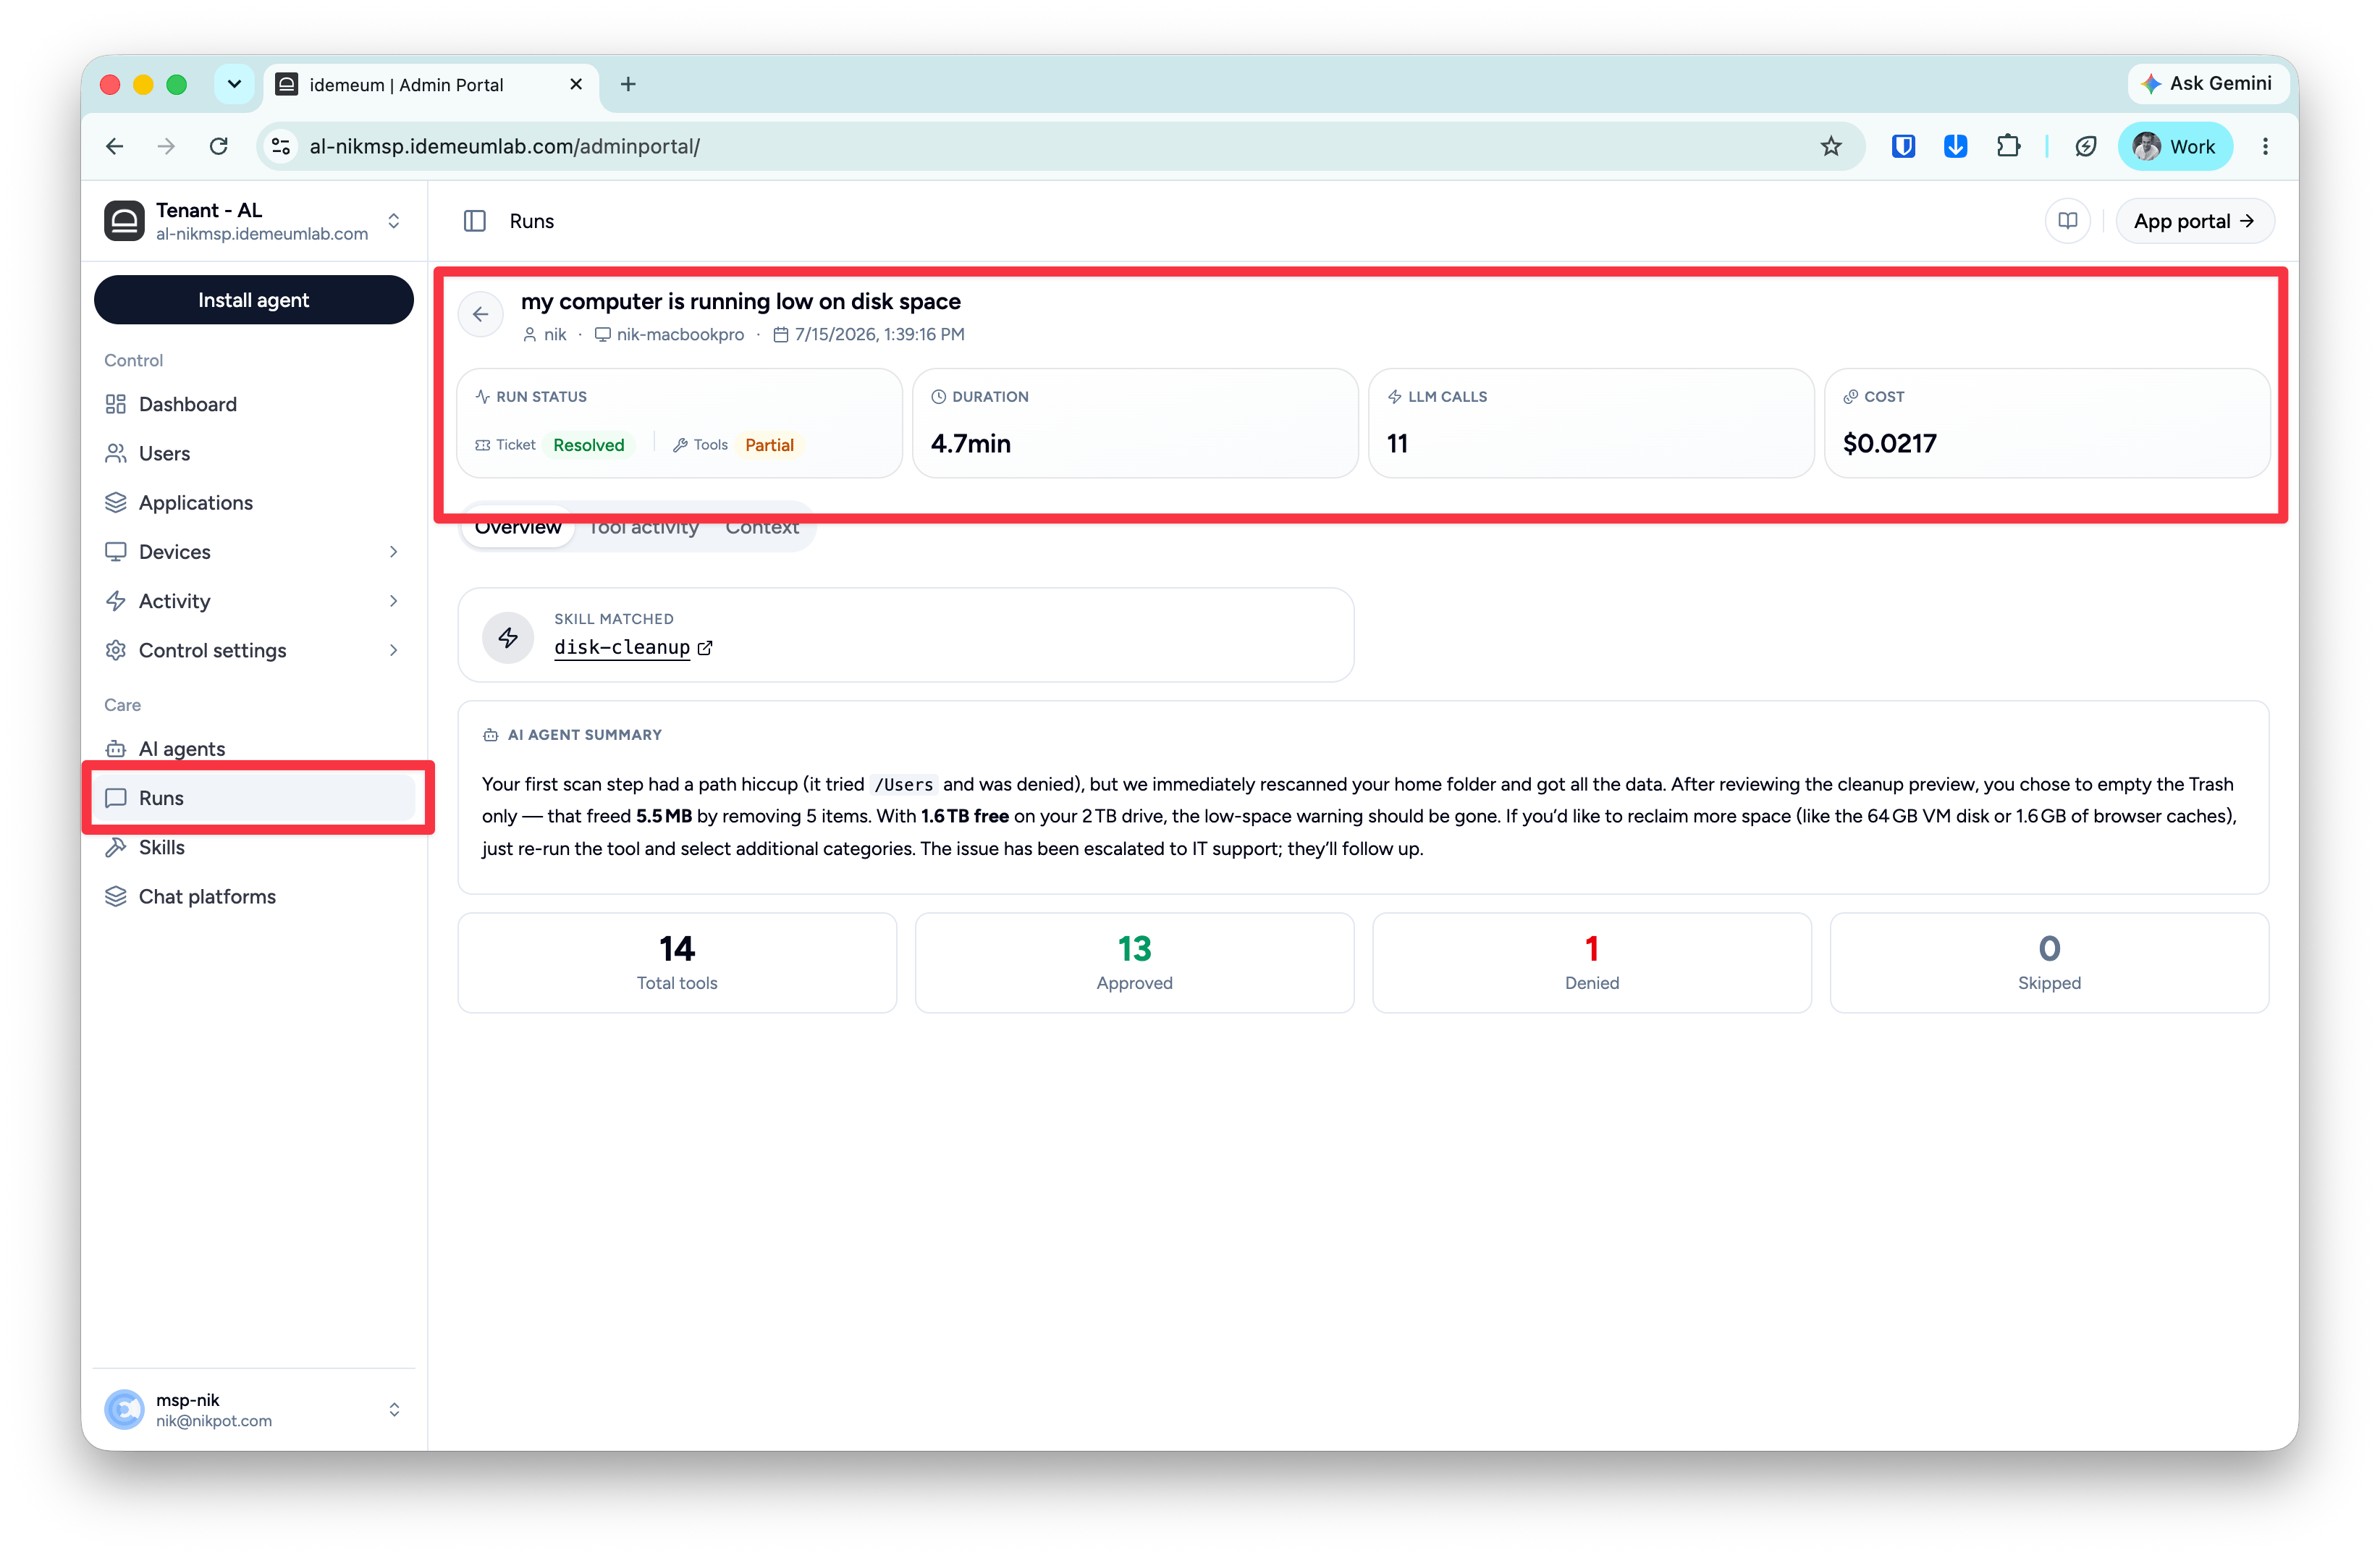
Task: Click the idemeum tenant logo icon
Action: (124, 220)
